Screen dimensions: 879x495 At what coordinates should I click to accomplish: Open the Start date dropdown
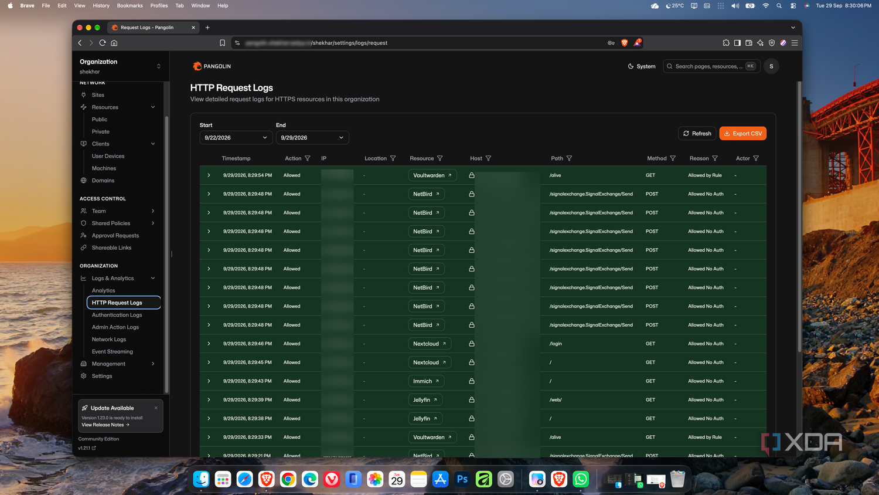point(235,138)
